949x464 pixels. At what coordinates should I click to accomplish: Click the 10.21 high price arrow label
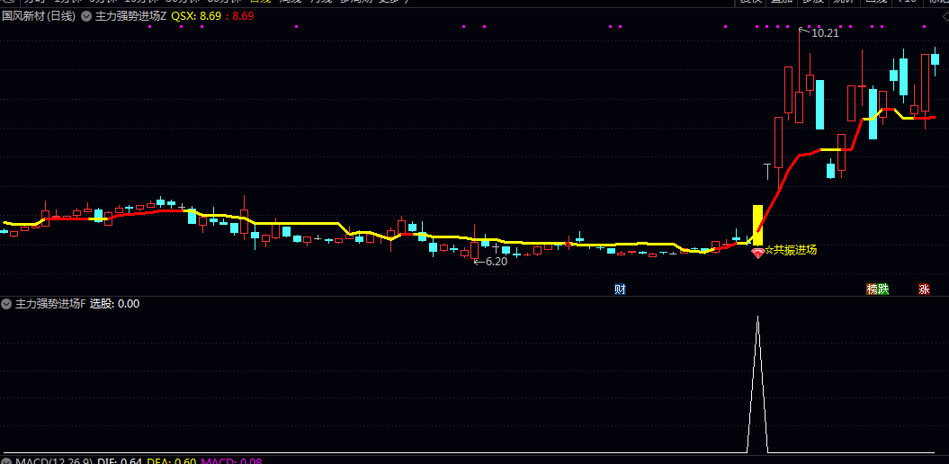coord(823,33)
